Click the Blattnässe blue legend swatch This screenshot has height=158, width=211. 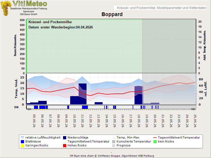click(x=22, y=141)
